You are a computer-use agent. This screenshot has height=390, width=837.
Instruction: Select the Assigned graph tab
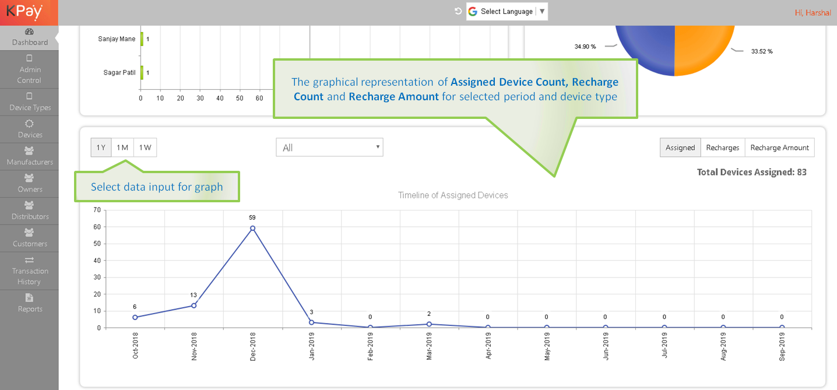click(680, 147)
